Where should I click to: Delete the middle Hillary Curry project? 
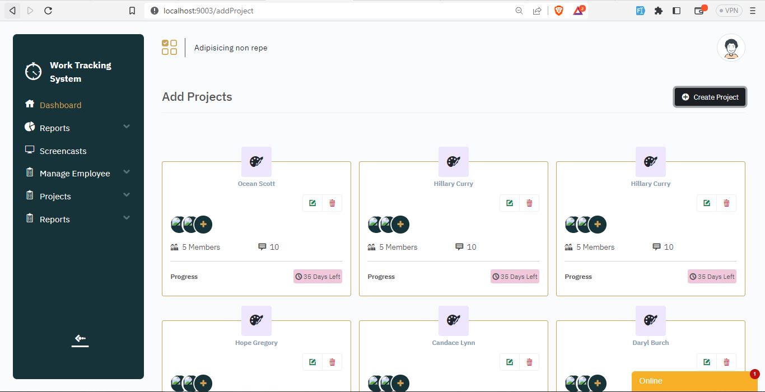pyautogui.click(x=529, y=203)
